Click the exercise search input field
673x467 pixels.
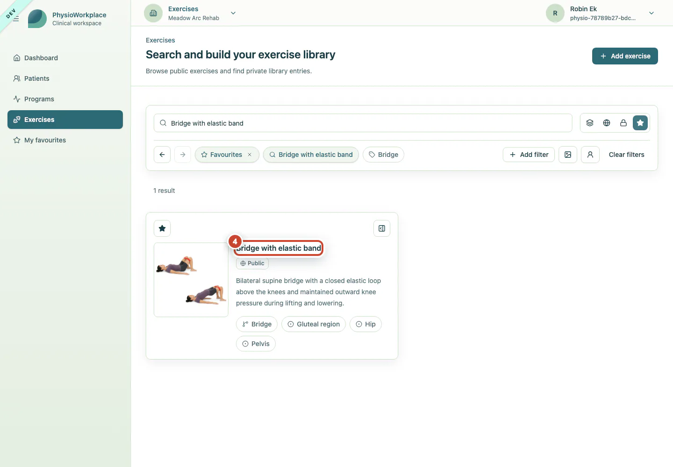click(x=363, y=123)
